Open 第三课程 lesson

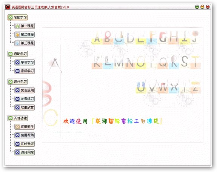point(25,43)
